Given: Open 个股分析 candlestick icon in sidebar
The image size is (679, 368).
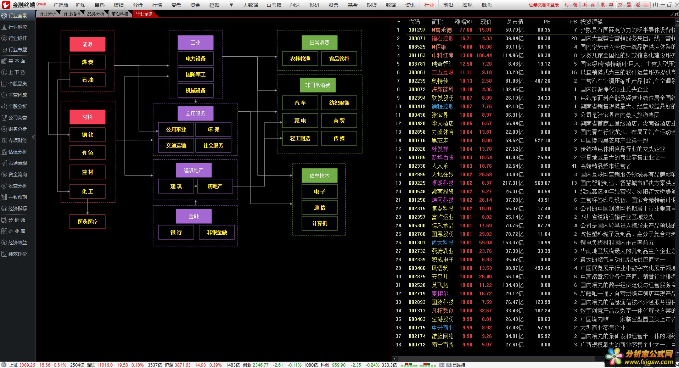Looking at the screenshot, I should pos(4,106).
